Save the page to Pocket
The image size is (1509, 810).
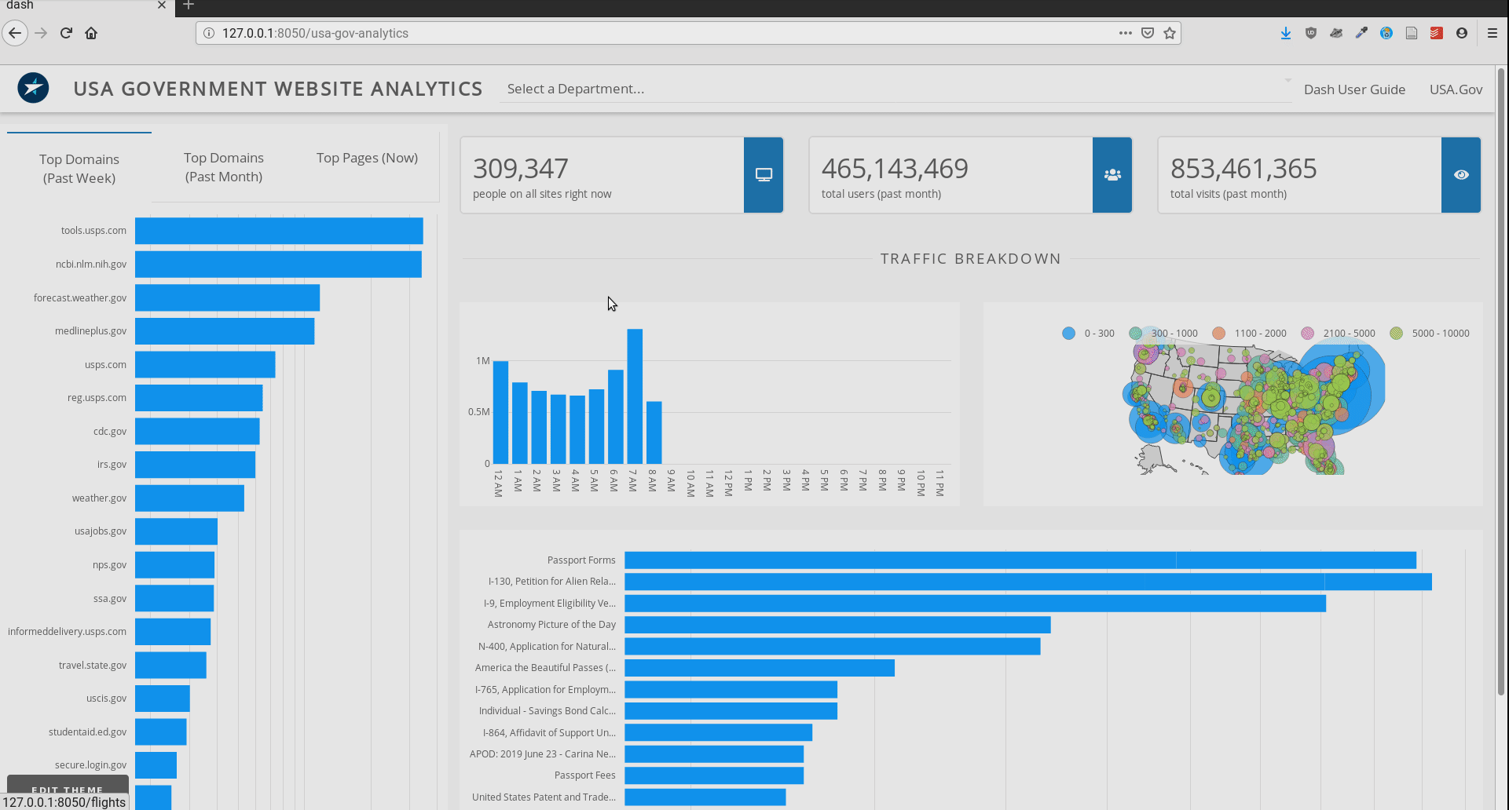click(1148, 33)
